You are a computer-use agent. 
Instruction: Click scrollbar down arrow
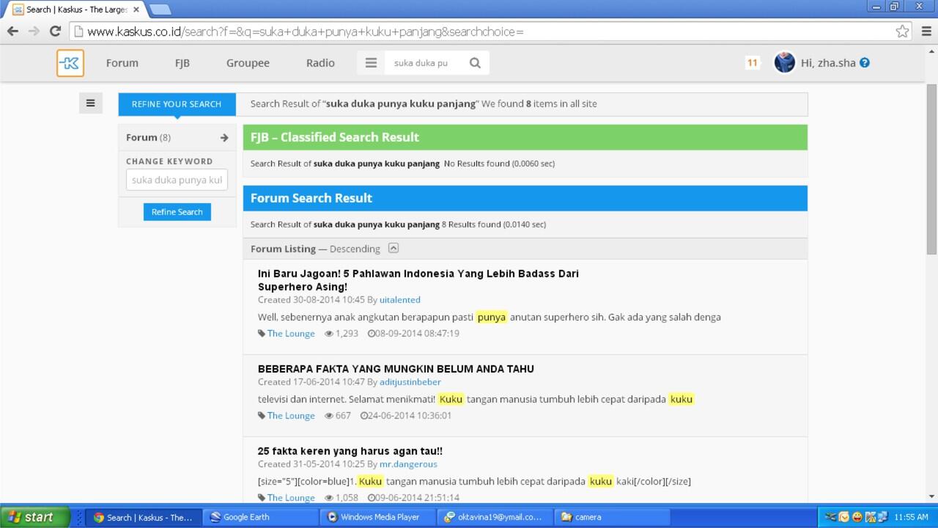(932, 496)
